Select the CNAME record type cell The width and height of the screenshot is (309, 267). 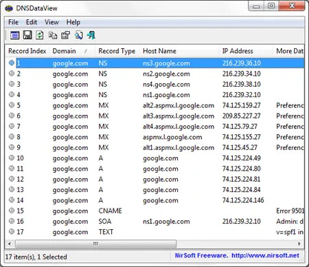point(110,211)
